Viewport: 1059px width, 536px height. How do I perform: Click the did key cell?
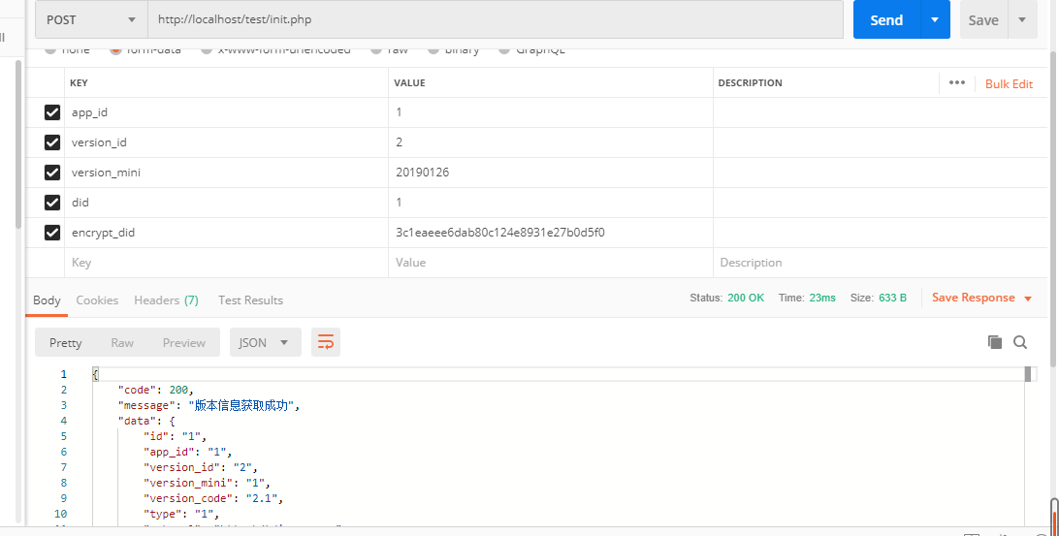[226, 203]
